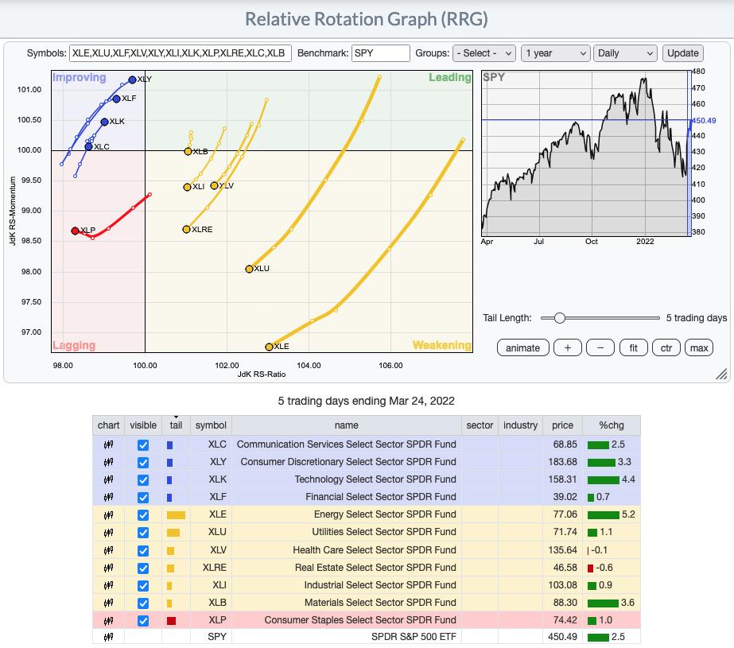The image size is (734, 648).
Task: Uncheck visibility for XLC
Action: tap(143, 445)
